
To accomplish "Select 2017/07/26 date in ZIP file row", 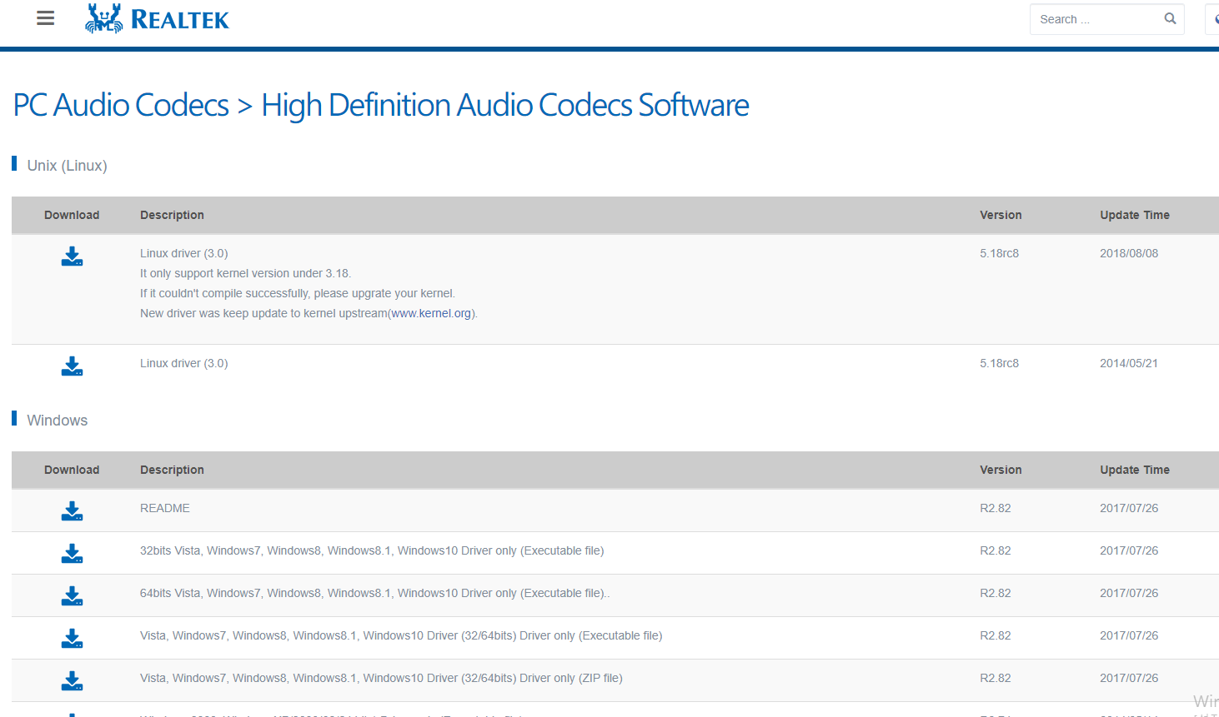I will (x=1129, y=678).
